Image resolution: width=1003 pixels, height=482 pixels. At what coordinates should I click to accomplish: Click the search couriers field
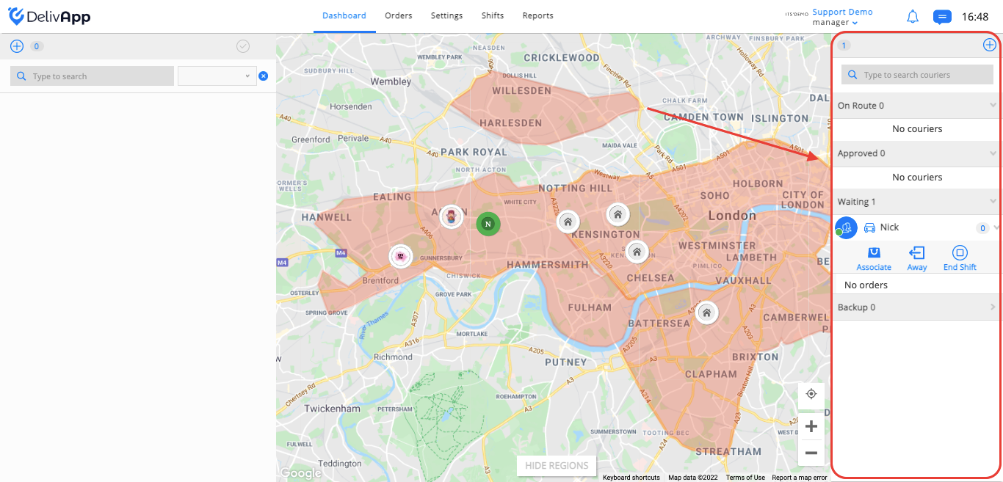[917, 75]
